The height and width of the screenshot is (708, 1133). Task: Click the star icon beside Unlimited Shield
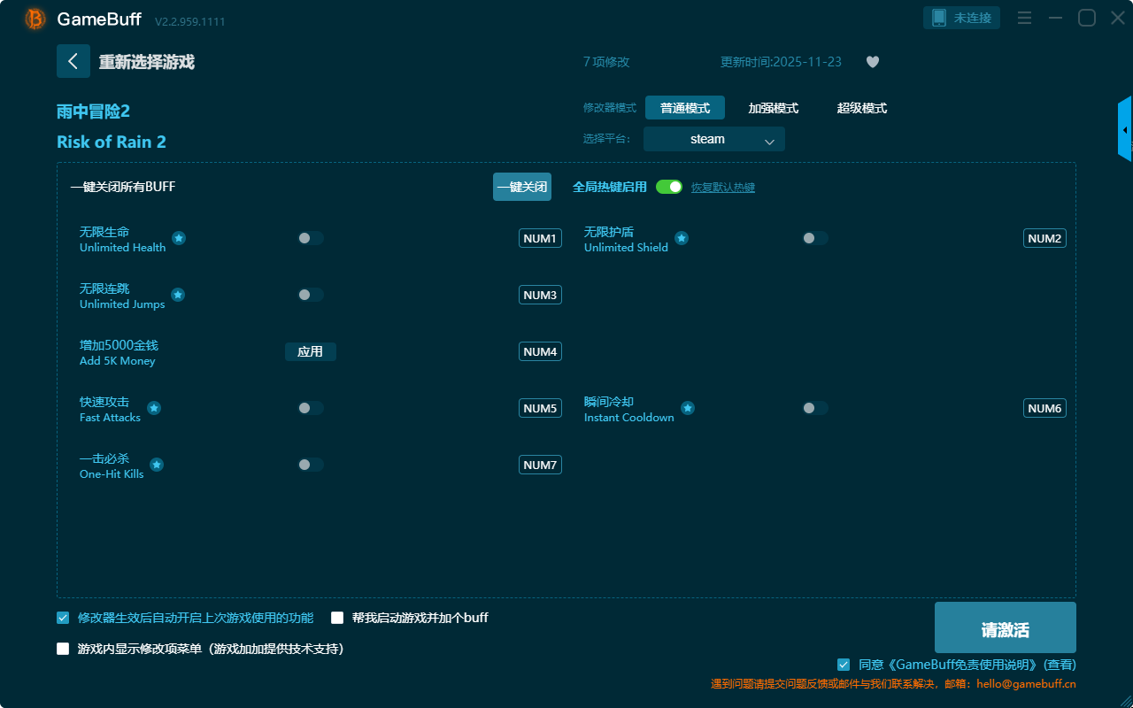[x=682, y=238]
